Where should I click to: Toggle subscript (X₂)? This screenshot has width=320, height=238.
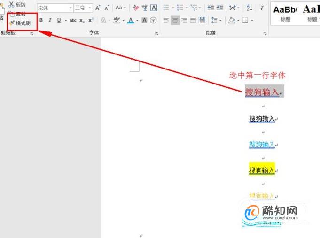click(x=82, y=20)
